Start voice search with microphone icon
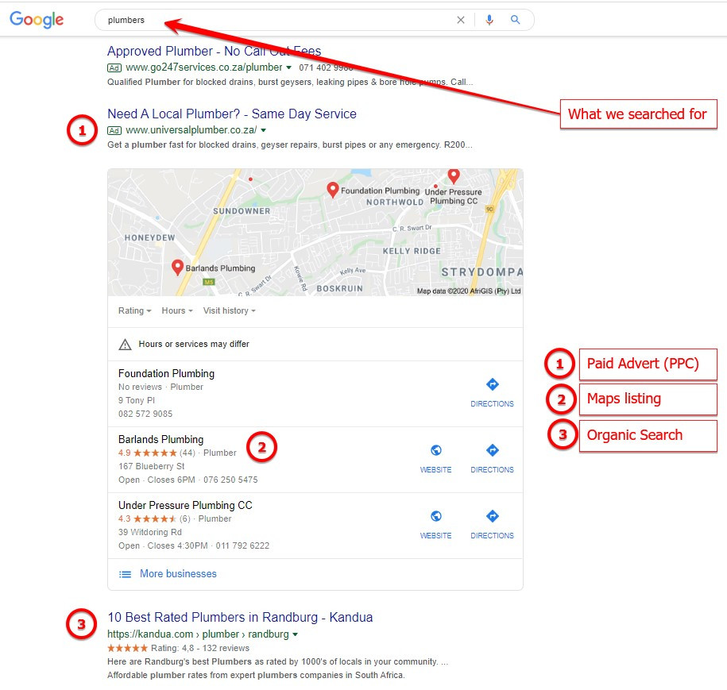727x690 pixels. 489,20
